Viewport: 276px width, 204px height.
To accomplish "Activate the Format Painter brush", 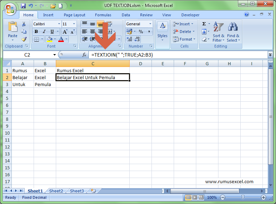I will point(24,39).
